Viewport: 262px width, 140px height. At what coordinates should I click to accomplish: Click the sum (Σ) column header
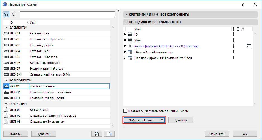pos(238,29)
